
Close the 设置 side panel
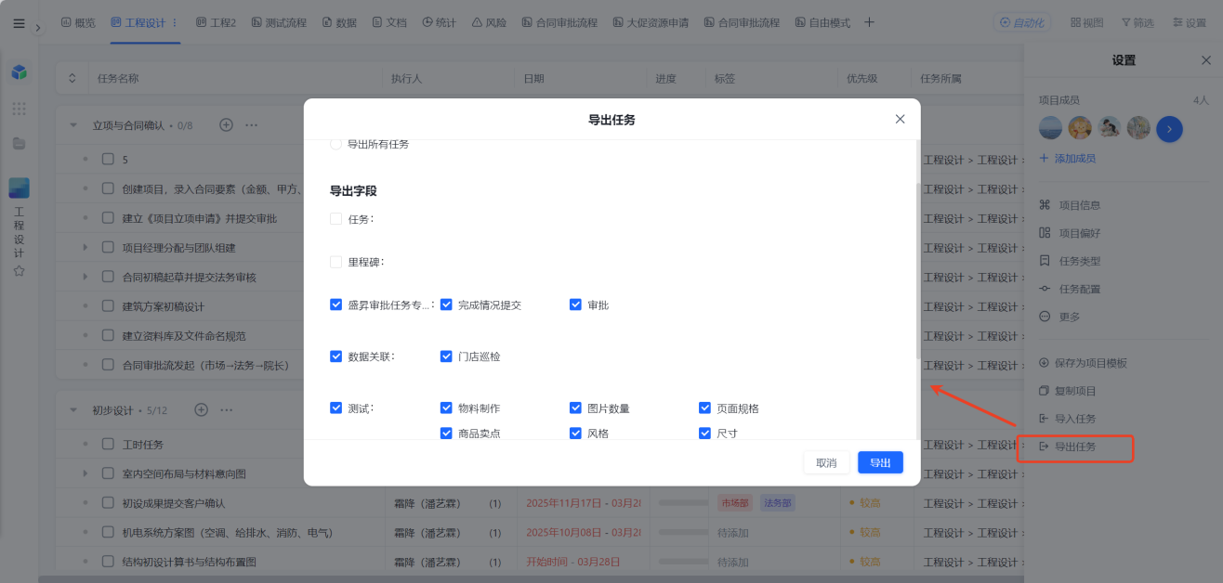coord(1206,60)
